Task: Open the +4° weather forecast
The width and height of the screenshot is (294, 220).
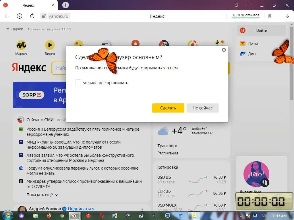Action: tap(179, 131)
